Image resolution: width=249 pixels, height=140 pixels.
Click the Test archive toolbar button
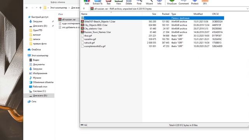109,2
